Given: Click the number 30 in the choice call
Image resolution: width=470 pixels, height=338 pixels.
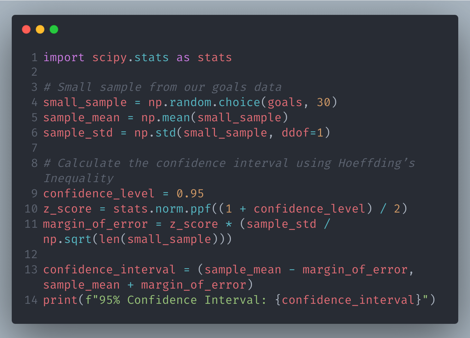Looking at the screenshot, I should (x=323, y=102).
